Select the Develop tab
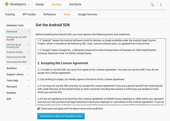Image resolution: width=170 pixels, height=121 pixels. (57, 4)
